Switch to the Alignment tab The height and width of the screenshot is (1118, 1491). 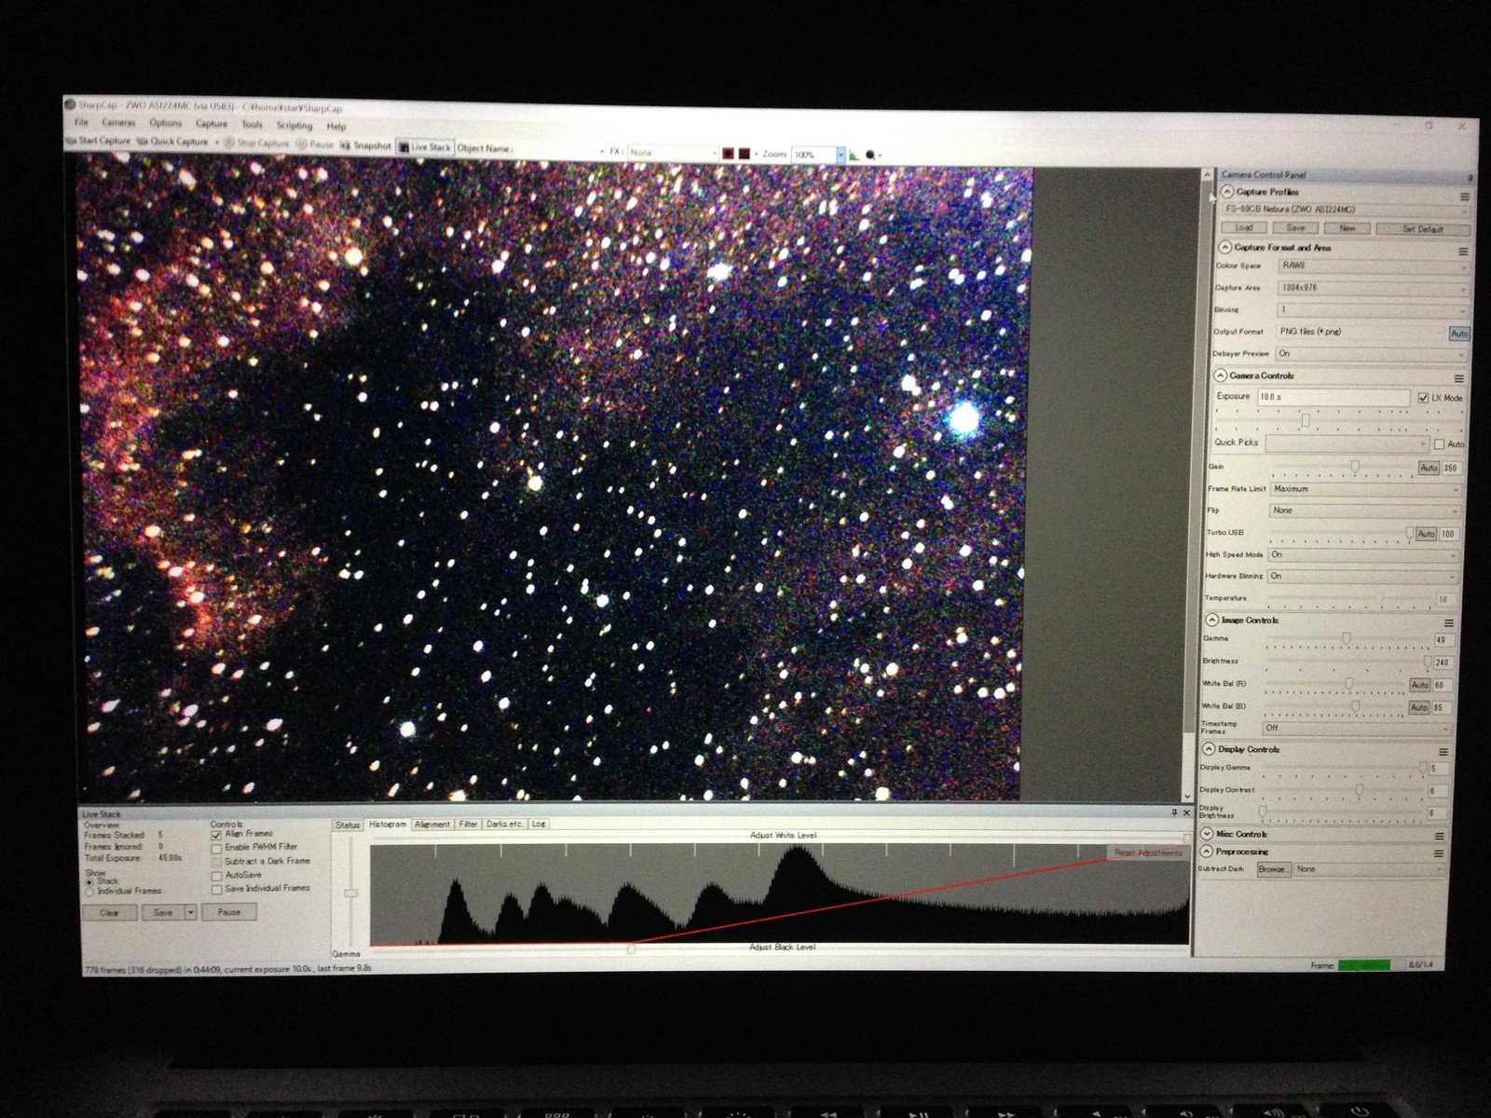tap(432, 824)
